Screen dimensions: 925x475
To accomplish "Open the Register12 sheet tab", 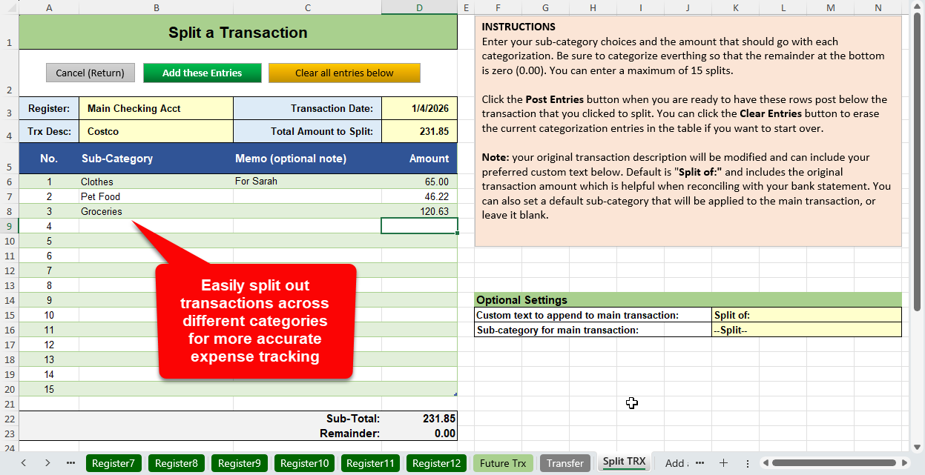I will coord(436,463).
